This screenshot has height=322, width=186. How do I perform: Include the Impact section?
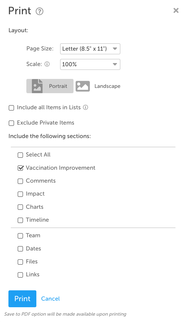20,194
